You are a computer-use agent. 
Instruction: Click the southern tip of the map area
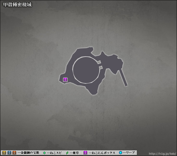pos(93,93)
